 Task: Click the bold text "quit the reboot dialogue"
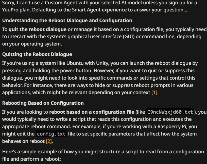click(38, 29)
